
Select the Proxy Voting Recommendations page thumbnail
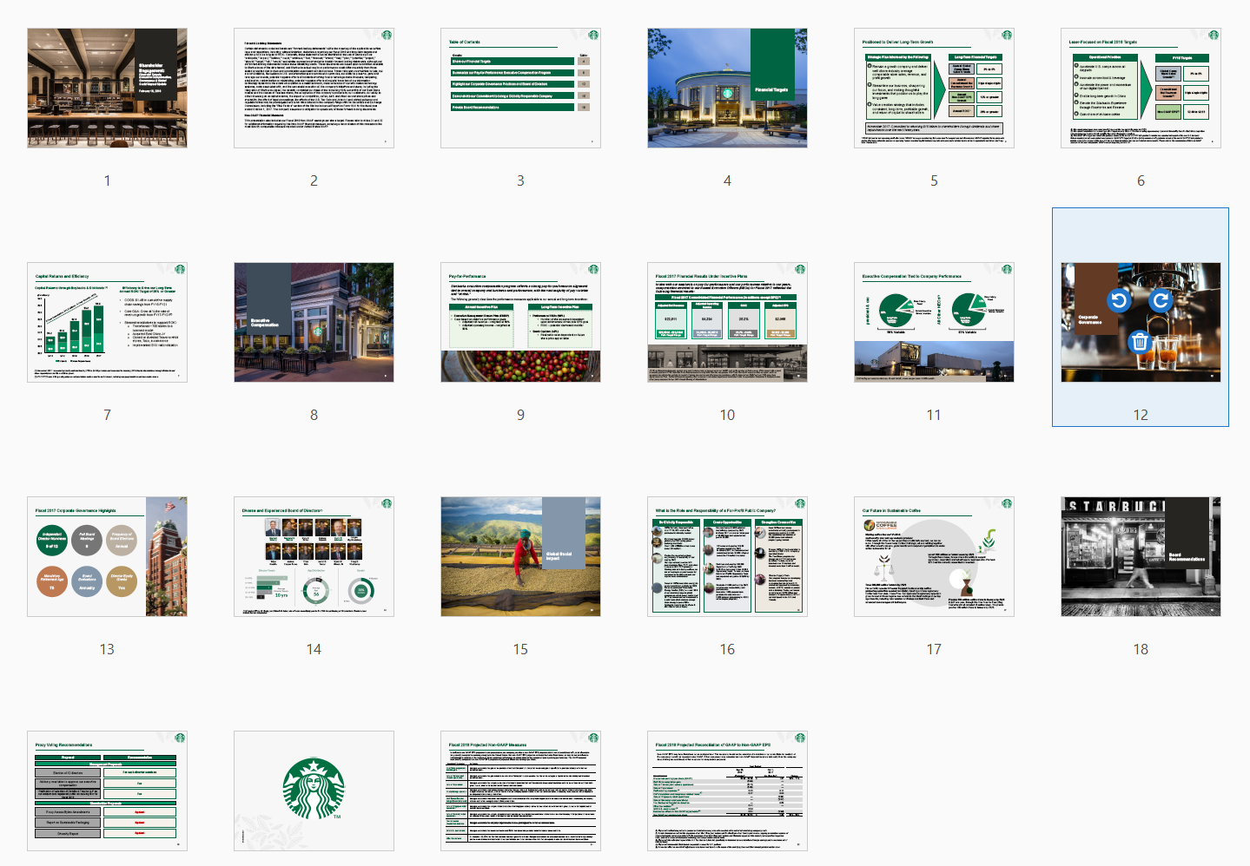click(107, 791)
